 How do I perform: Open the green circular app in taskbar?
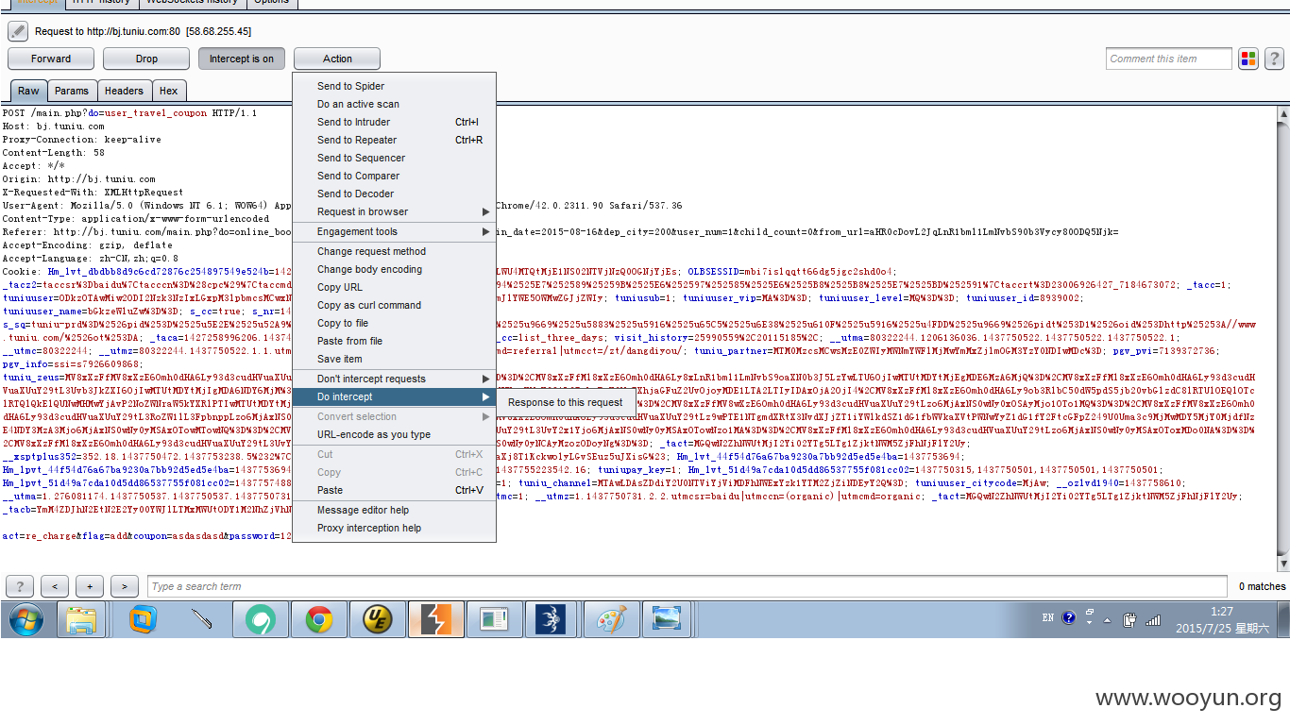260,619
